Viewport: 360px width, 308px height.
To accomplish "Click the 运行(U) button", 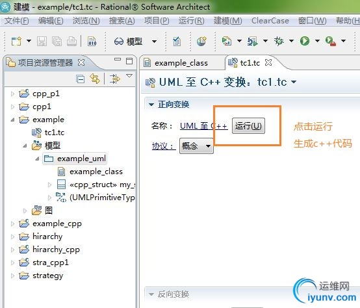I will pyautogui.click(x=248, y=126).
